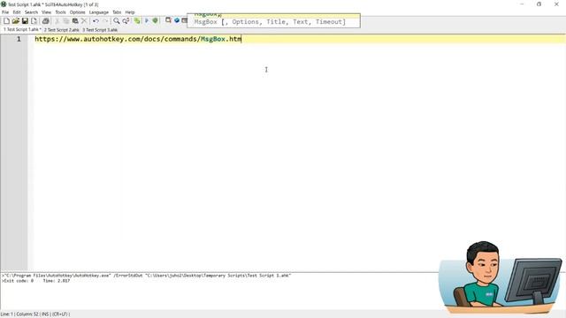This screenshot has height=318, width=566.
Task: Click the AutoHotkey.exe command line in output pane
Action: 146,276
